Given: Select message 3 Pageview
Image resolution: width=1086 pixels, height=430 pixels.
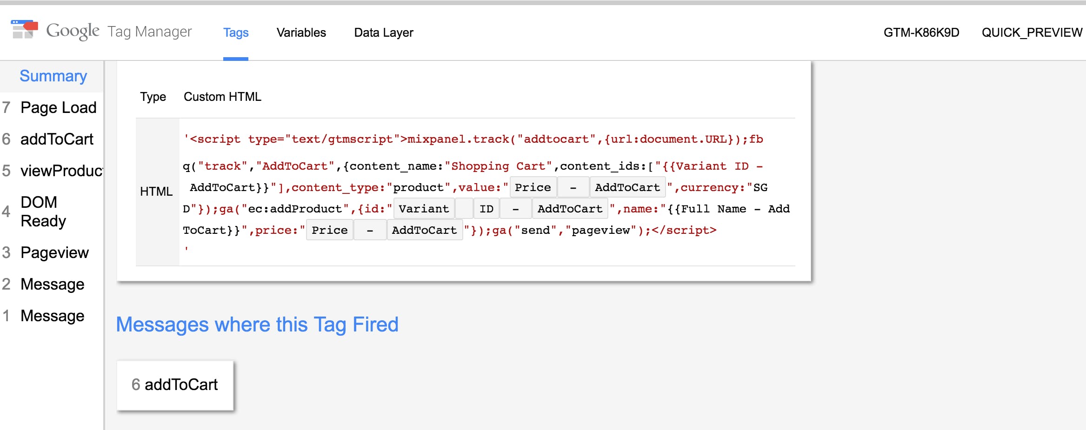Looking at the screenshot, I should pos(52,253).
